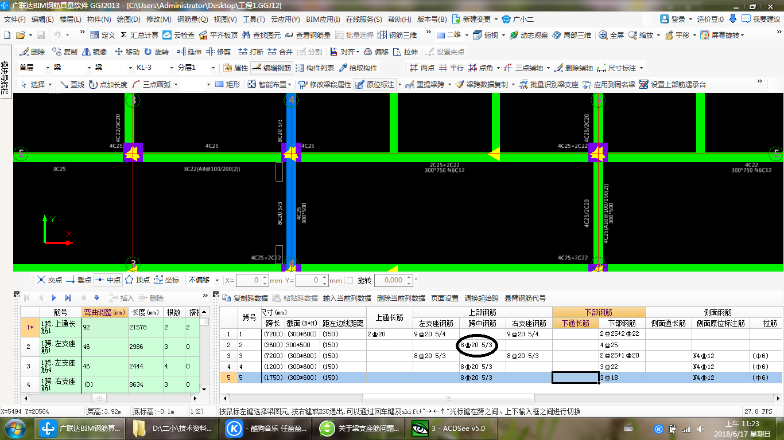Image resolution: width=784 pixels, height=440 pixels.
Task: Select the 移动 move tool
Action: (x=127, y=52)
